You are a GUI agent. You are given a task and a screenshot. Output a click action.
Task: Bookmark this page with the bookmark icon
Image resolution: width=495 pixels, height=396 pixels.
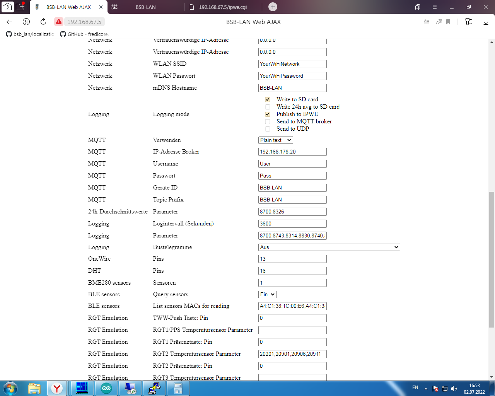click(x=448, y=22)
